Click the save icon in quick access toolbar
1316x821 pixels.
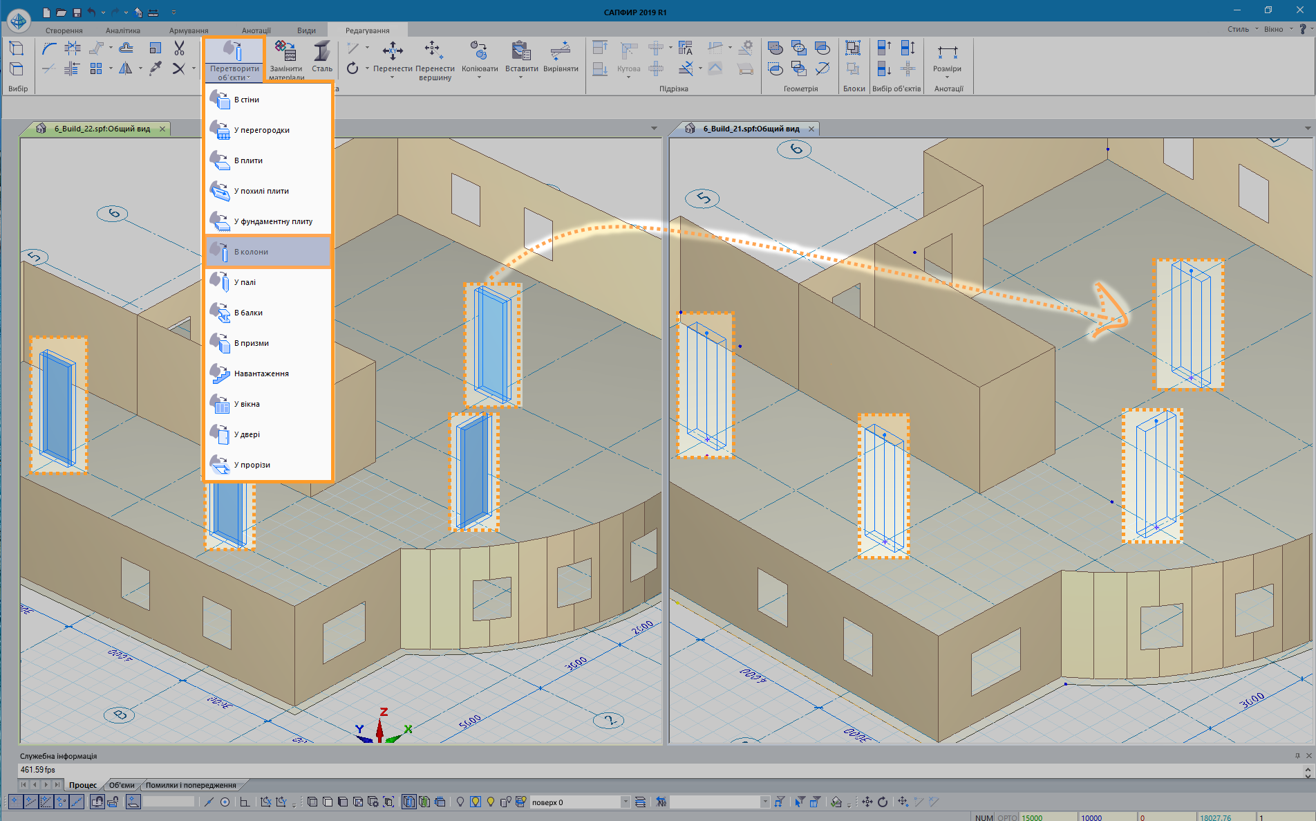click(x=77, y=12)
